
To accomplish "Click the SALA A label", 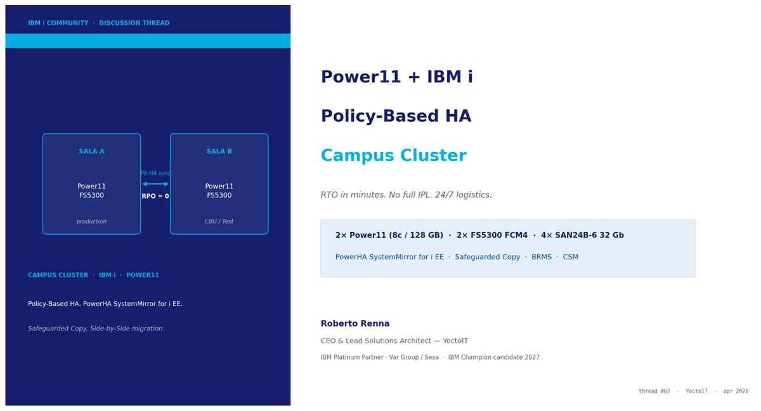I will click(x=91, y=152).
